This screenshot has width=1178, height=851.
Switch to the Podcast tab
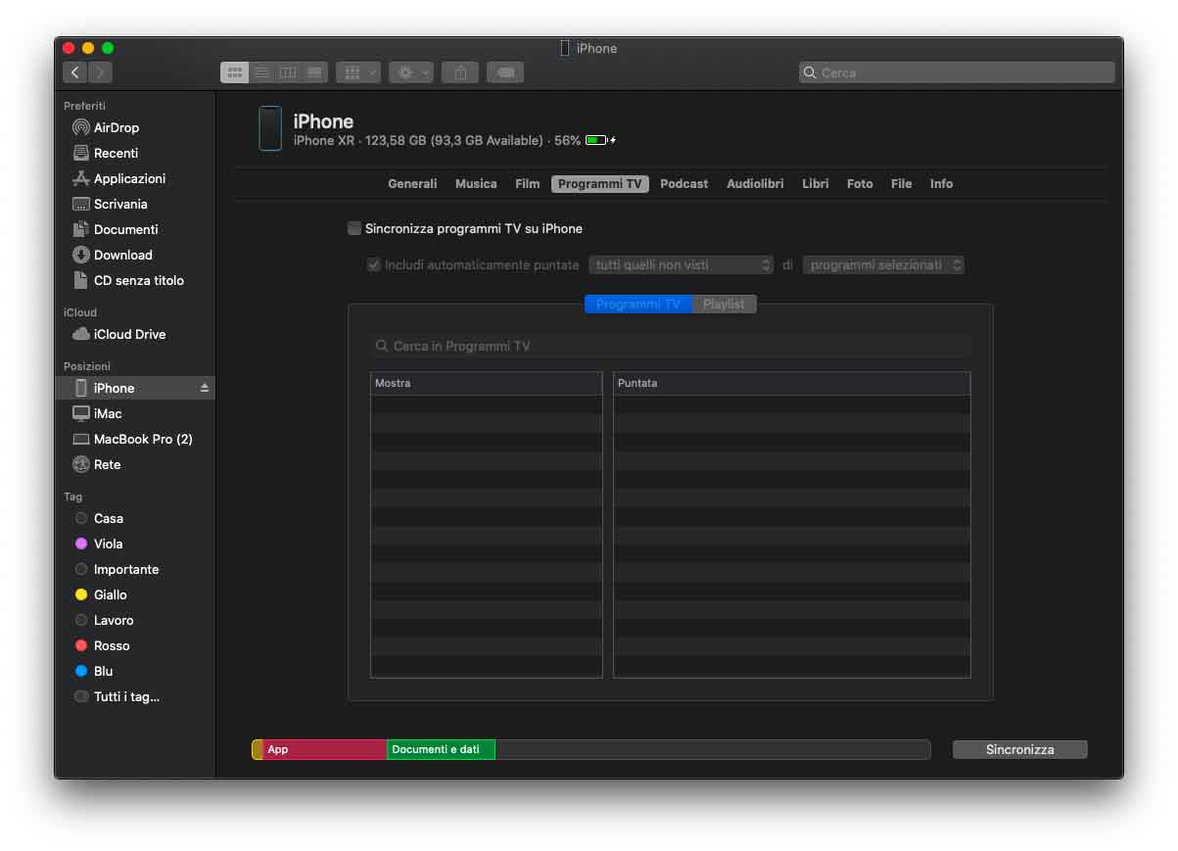tap(683, 183)
